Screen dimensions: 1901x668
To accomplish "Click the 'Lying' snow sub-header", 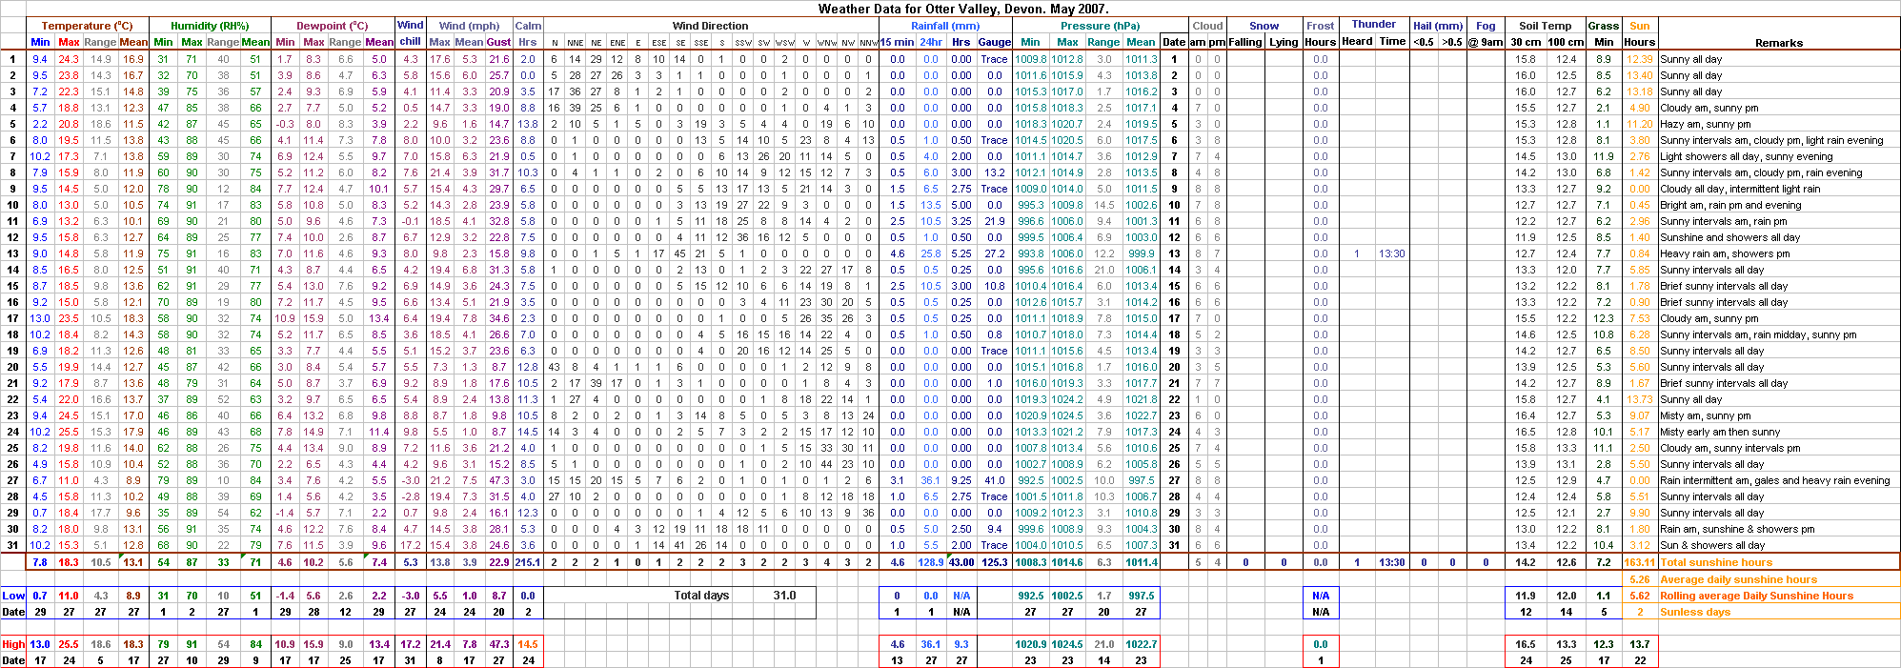I will coord(1284,41).
